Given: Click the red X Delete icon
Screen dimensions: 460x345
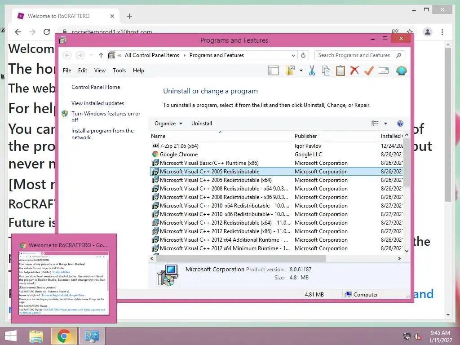Looking at the screenshot, I should [x=355, y=71].
